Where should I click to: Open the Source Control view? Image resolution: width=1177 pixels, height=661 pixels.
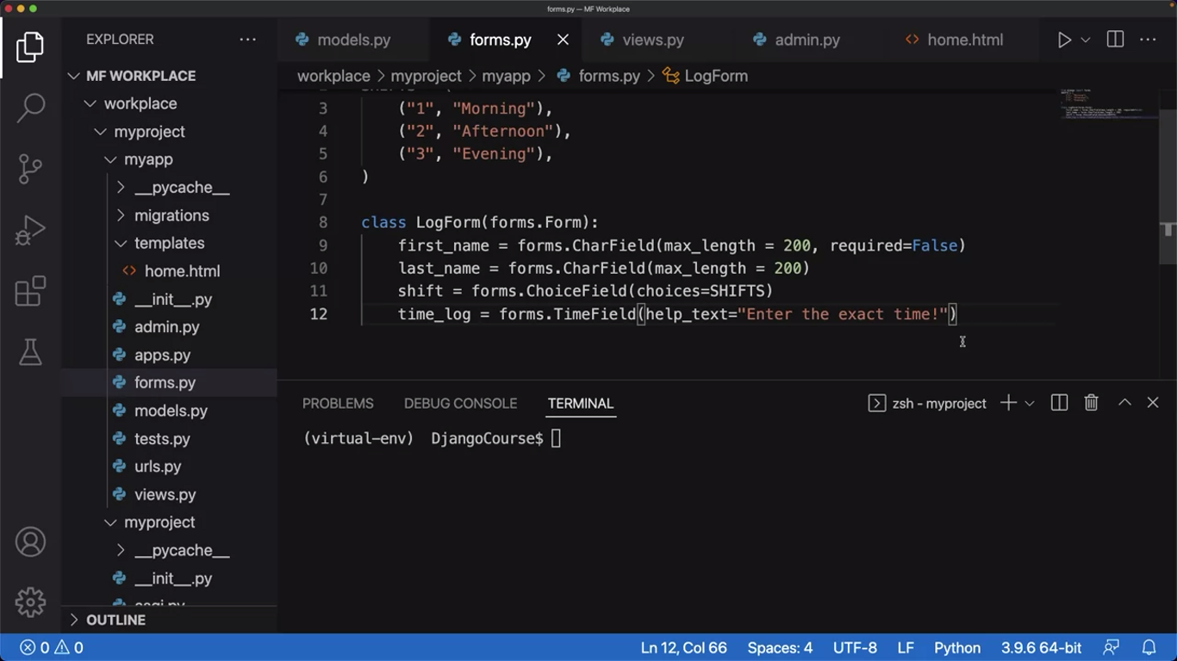click(x=30, y=169)
